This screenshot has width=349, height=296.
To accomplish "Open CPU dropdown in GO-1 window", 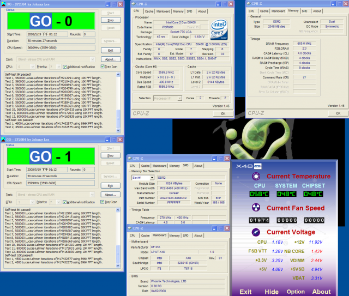I will [x=32, y=202].
